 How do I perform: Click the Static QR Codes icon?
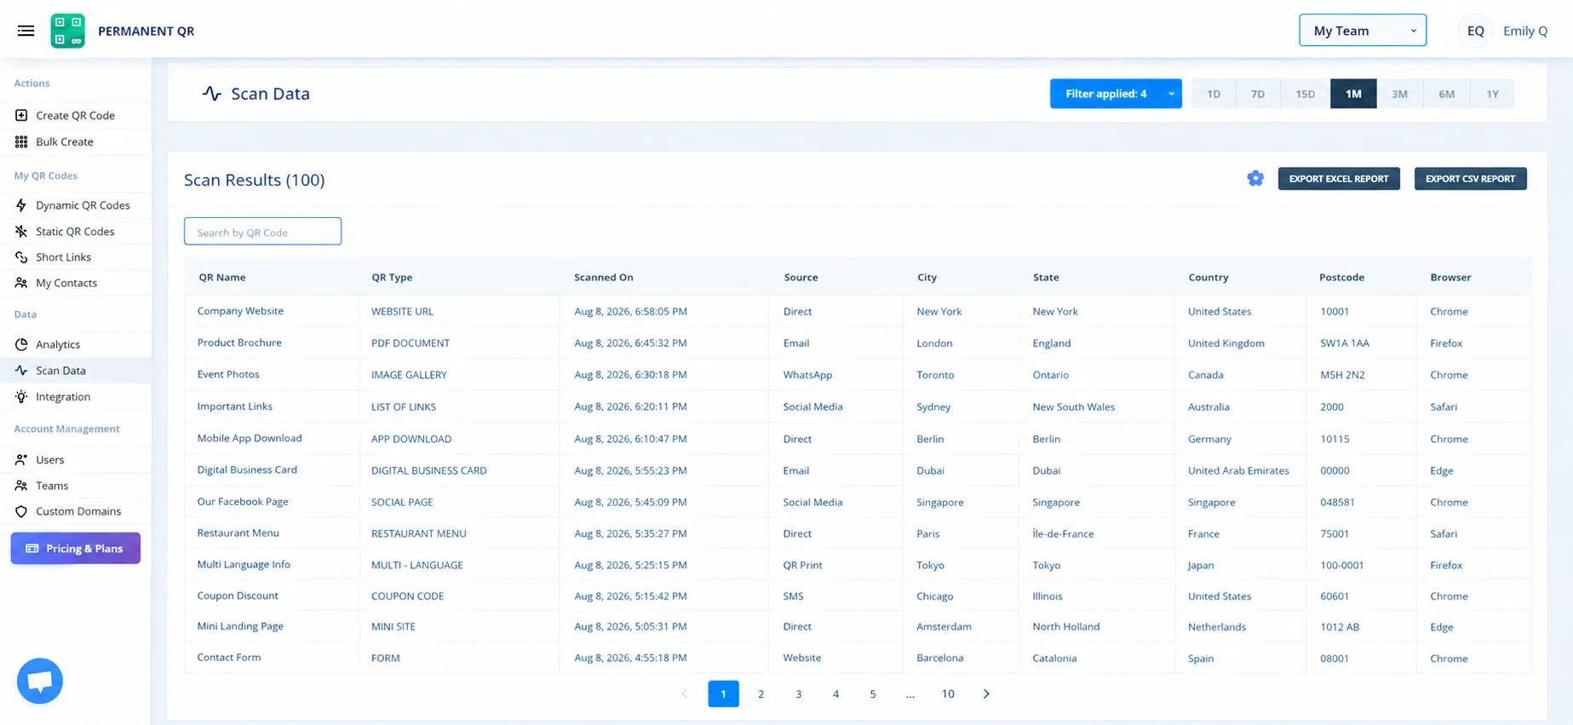point(21,231)
